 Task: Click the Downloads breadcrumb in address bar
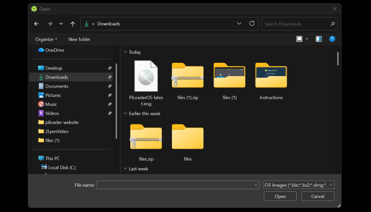tap(109, 24)
